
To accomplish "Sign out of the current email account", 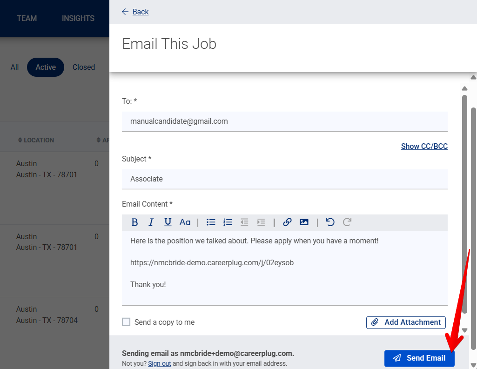I will tap(159, 363).
